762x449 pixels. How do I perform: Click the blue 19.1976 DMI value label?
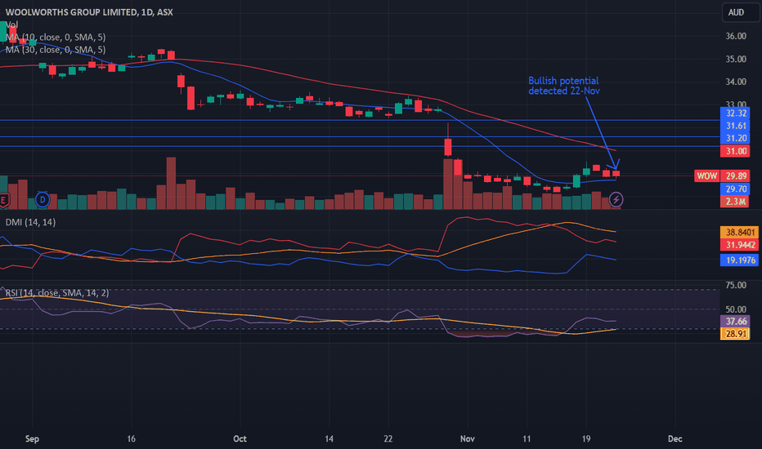click(740, 260)
